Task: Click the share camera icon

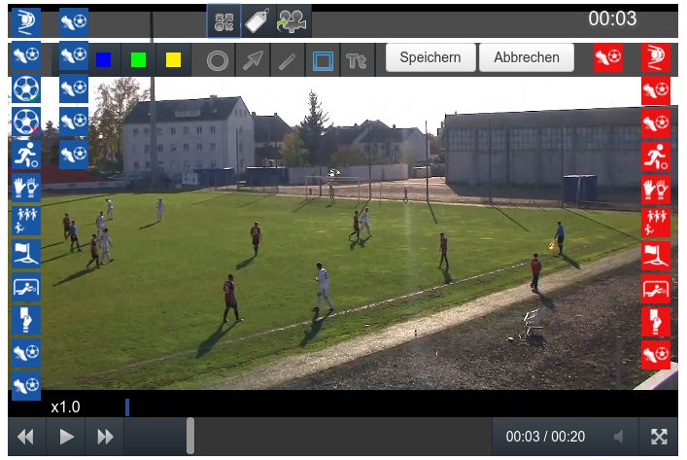Action: (x=293, y=21)
